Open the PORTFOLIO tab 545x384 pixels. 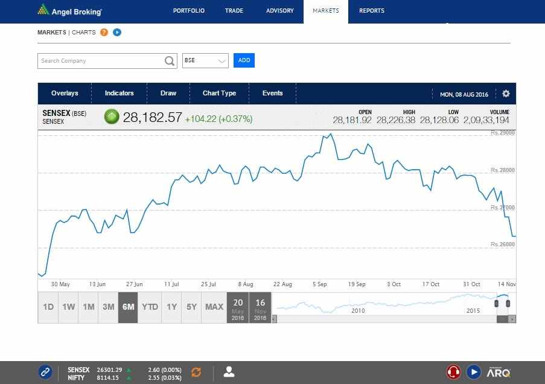pyautogui.click(x=188, y=11)
